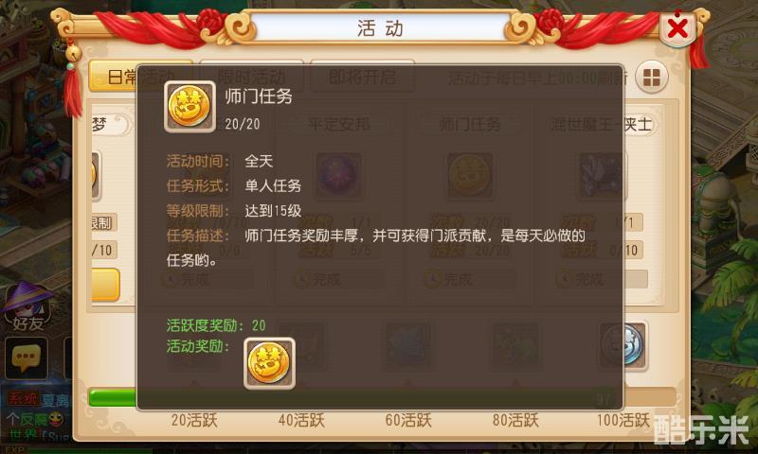Select the 混世魔王 activity crystal icon
Screen dimensions: 758x454
point(602,175)
